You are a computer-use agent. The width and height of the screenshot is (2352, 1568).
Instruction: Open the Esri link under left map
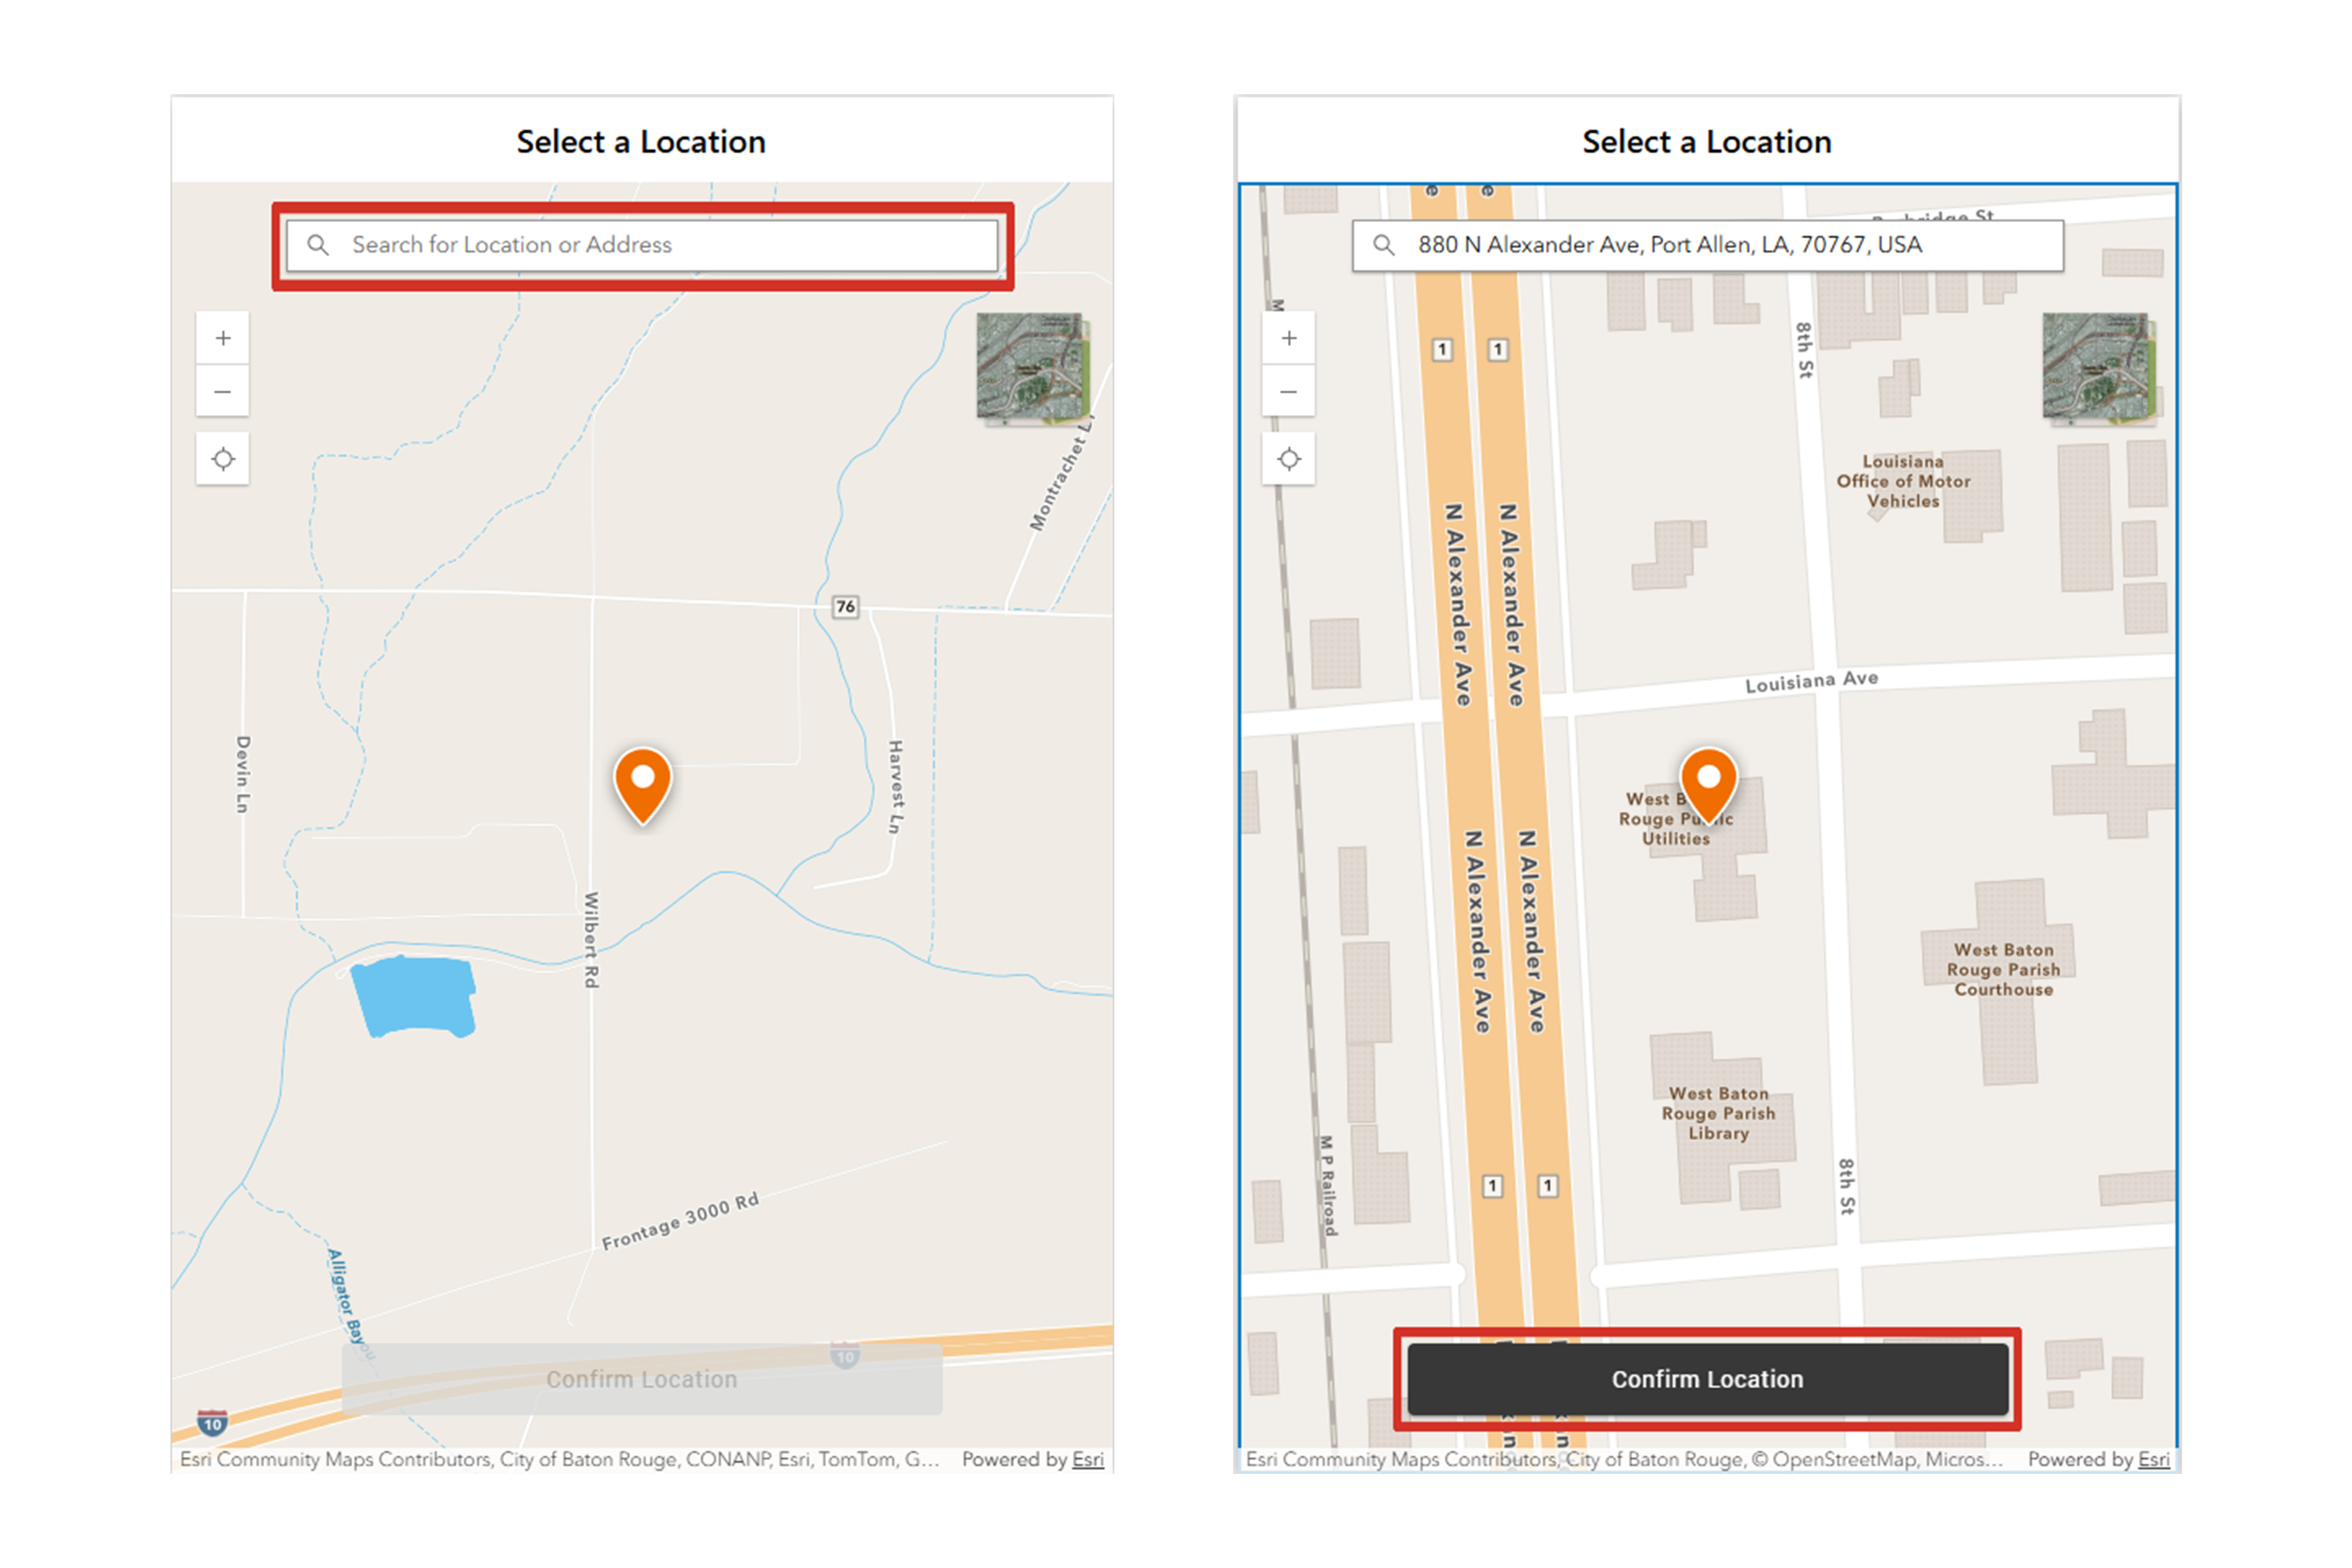click(x=1088, y=1459)
